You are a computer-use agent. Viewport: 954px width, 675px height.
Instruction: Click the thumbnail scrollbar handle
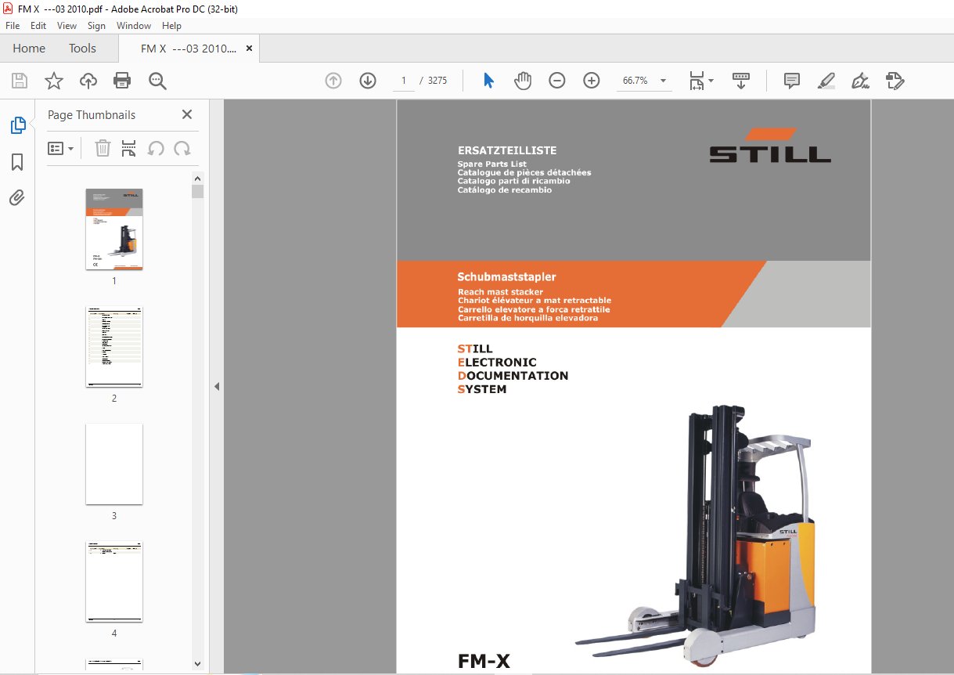pyautogui.click(x=198, y=192)
